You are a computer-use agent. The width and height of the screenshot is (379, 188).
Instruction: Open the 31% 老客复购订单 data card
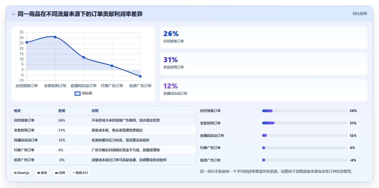264,64
